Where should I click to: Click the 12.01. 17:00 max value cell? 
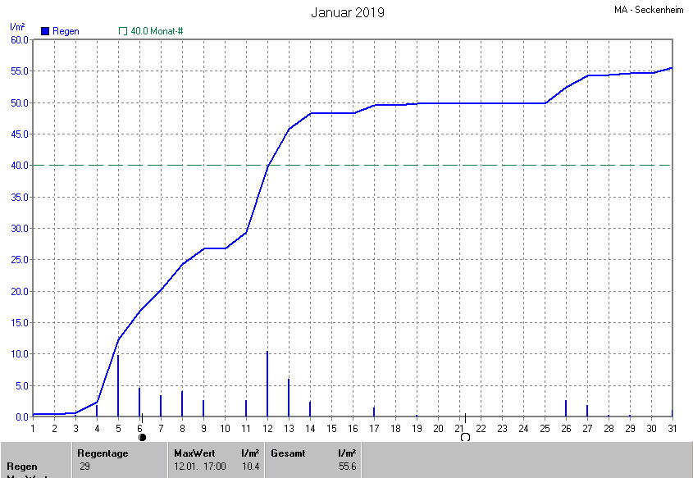(x=199, y=466)
